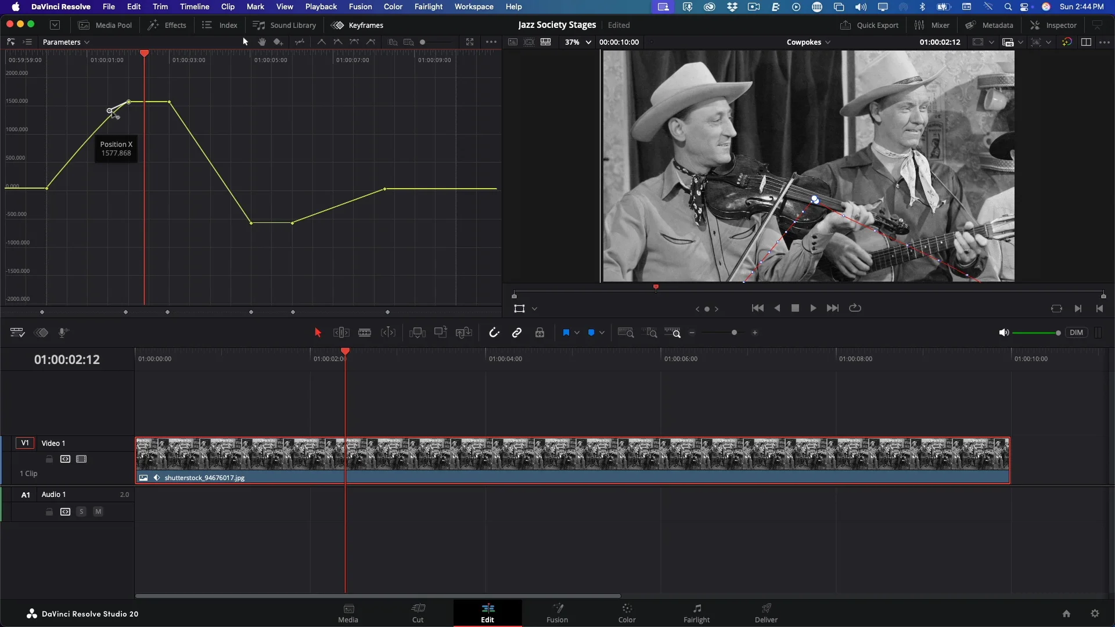The height and width of the screenshot is (627, 1115).
Task: Select the Blade edit mode razor icon
Action: tap(365, 333)
